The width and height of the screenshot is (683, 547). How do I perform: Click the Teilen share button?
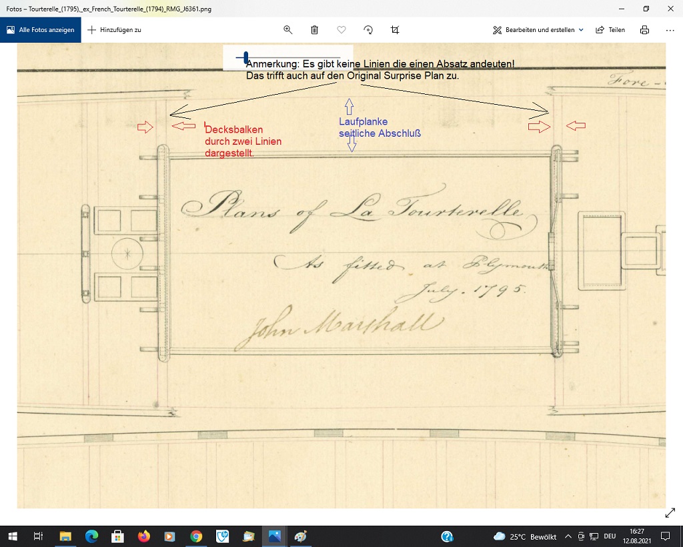click(x=610, y=30)
